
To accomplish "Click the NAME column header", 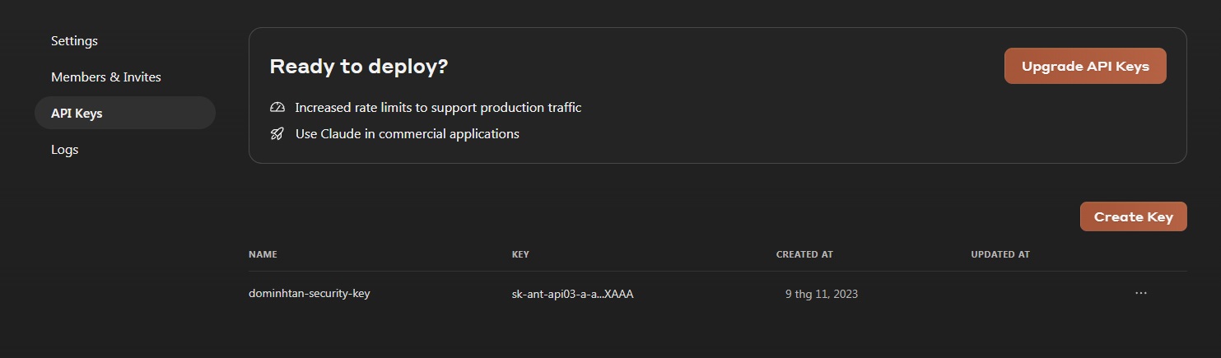I will coord(263,255).
